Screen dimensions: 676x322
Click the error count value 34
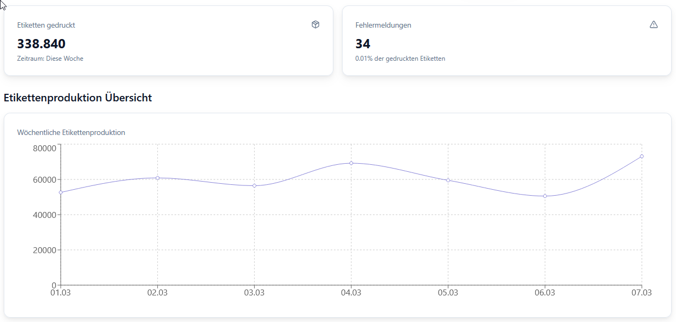[x=363, y=44]
